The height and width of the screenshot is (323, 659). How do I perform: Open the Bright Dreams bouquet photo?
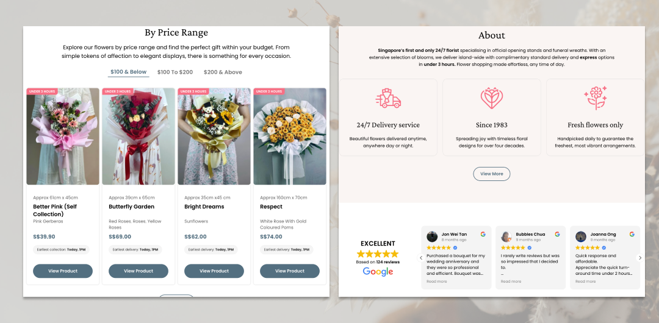click(x=214, y=136)
